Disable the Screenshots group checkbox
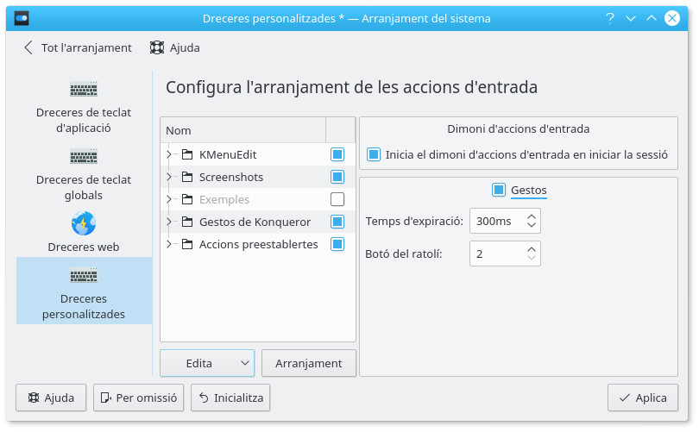 pyautogui.click(x=337, y=177)
